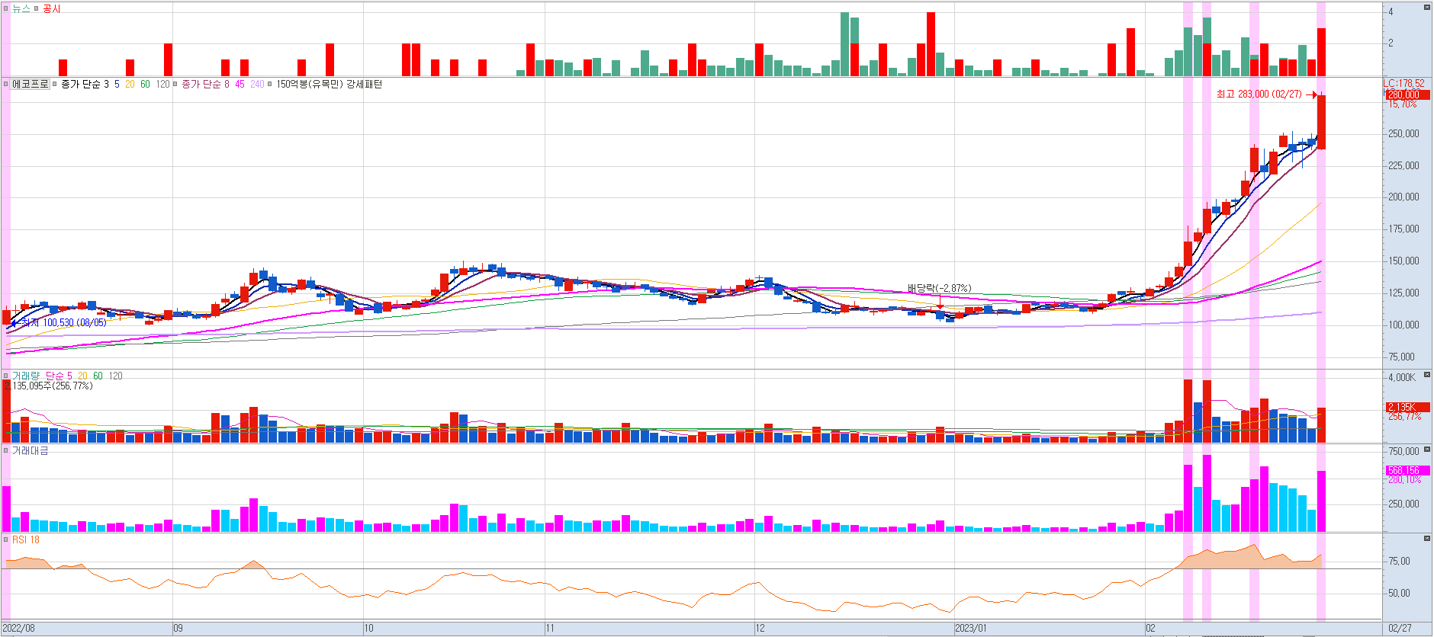Click the square marker before RSI 18
The width and height of the screenshot is (1434, 637).
(6, 539)
